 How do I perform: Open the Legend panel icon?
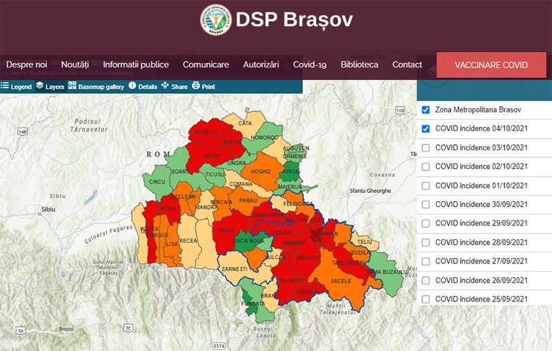pyautogui.click(x=5, y=87)
